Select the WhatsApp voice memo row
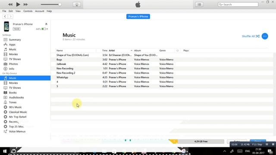Screen dimensions: 276x155 pyautogui.click(x=162, y=77)
